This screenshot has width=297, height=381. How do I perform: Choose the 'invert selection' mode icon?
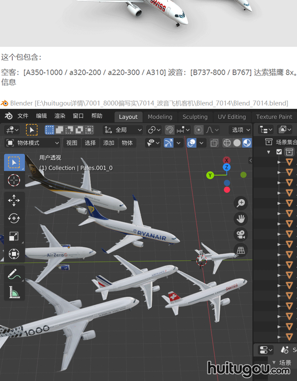point(79,130)
